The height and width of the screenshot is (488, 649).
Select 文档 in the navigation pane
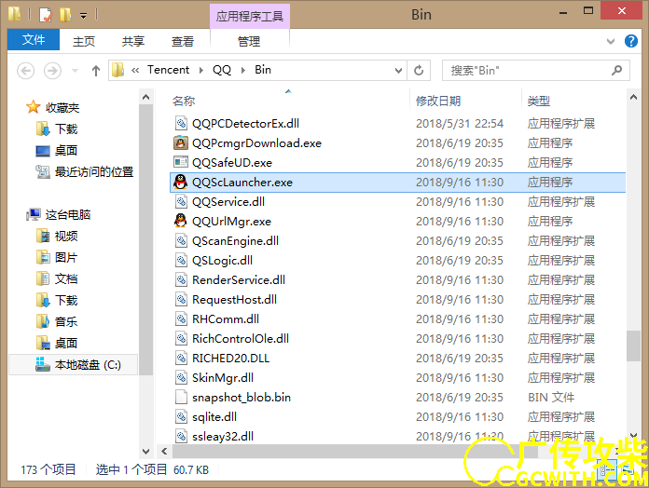coord(66,278)
